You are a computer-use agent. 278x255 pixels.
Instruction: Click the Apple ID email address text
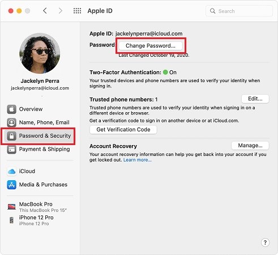click(x=149, y=33)
